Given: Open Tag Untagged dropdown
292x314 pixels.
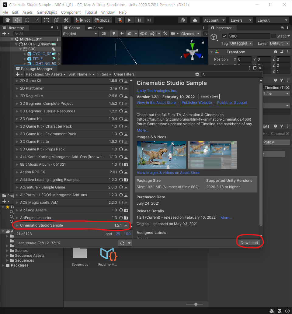Looking at the screenshot, I should 242,43.
